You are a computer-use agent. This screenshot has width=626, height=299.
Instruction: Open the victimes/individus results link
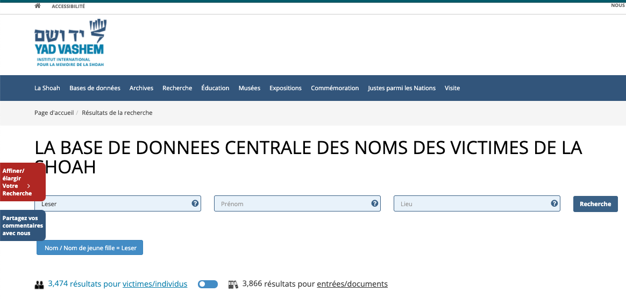[155, 284]
